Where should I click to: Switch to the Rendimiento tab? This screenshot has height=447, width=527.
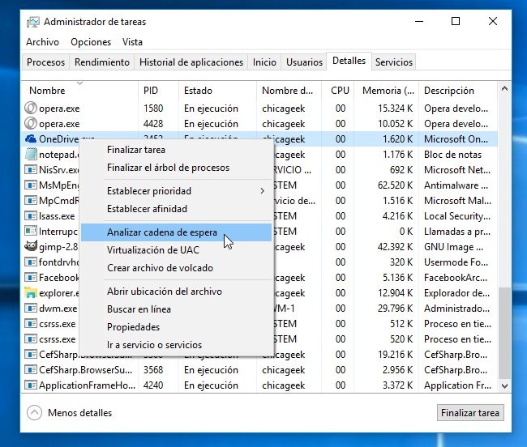click(102, 62)
